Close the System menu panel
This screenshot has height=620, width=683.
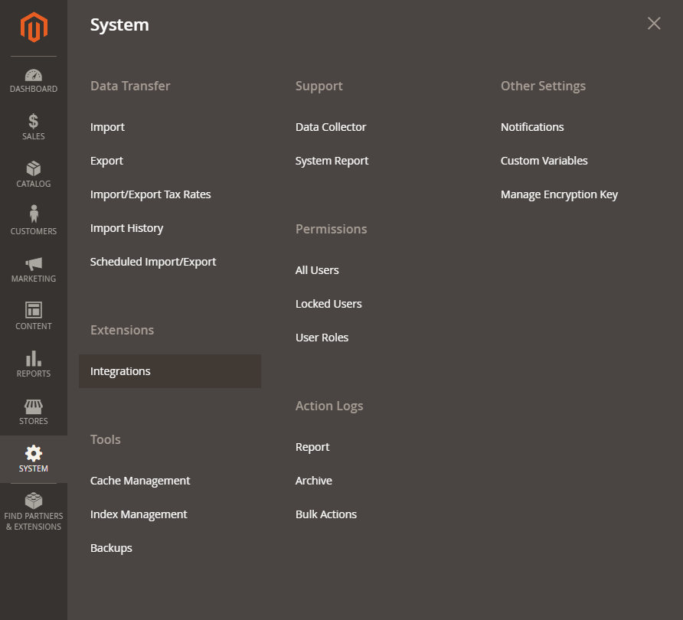[x=653, y=23]
